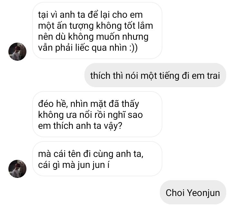232x206 pixels.
Task: Click outgoing bubble 'thích thì nói một tiếng'
Action: pos(155,75)
